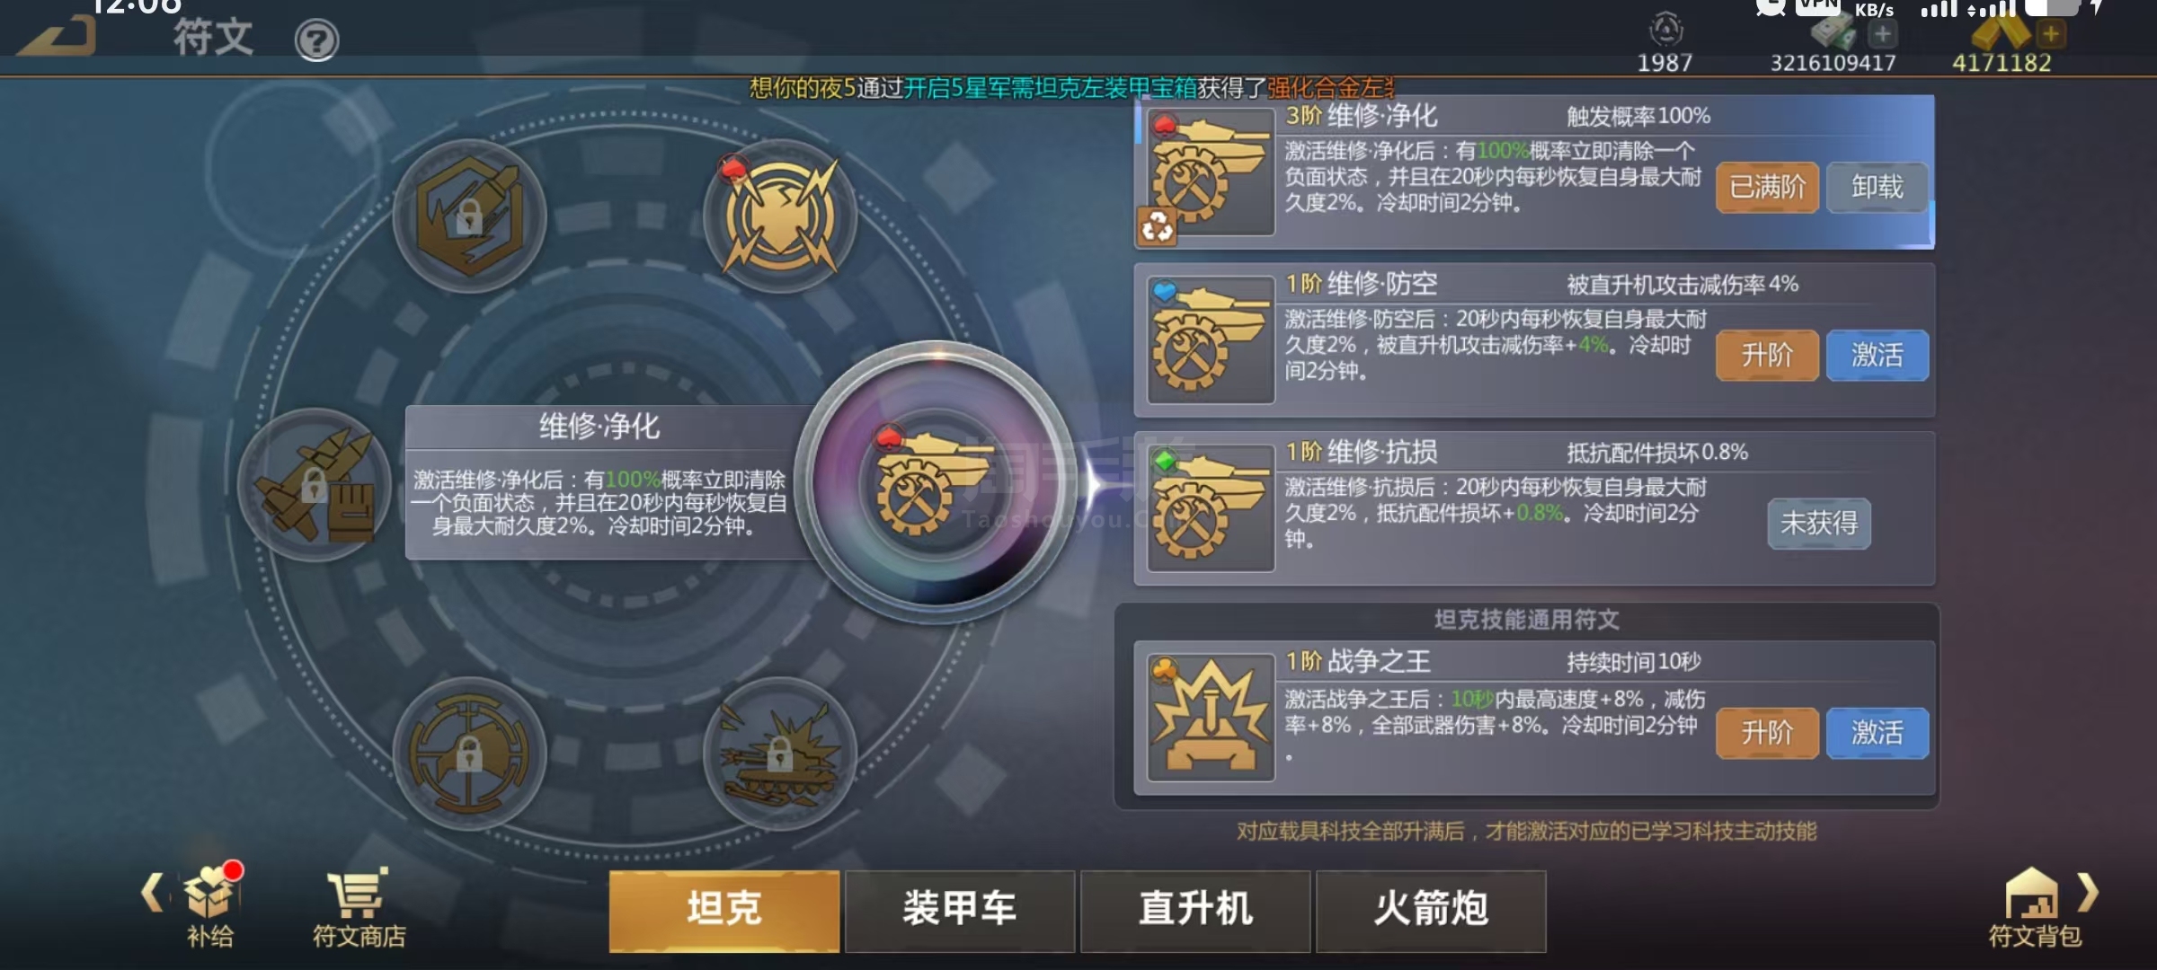Tap the back arrow icon
Viewport: 2157px width, 970px height.
56,36
